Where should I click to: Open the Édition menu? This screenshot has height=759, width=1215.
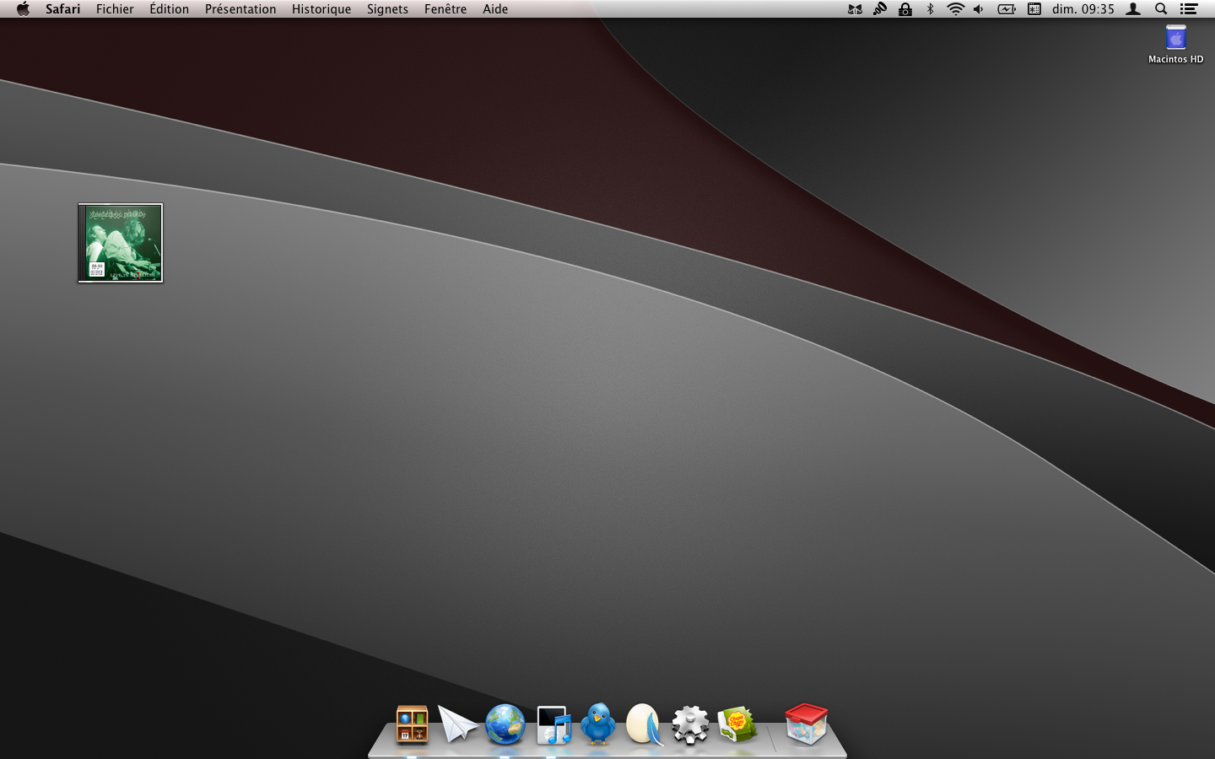(x=170, y=9)
